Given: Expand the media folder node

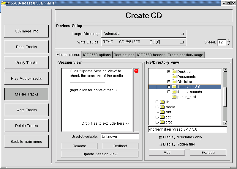Looking at the screenshot, I should (x=157, y=107).
